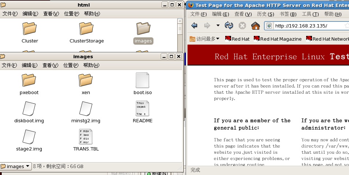
Task: Open 编辑(E) menu in html window
Action: (x=30, y=14)
